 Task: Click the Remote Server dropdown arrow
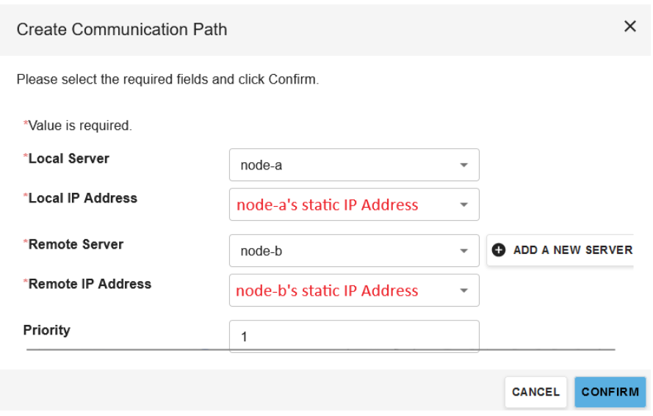[x=463, y=251]
